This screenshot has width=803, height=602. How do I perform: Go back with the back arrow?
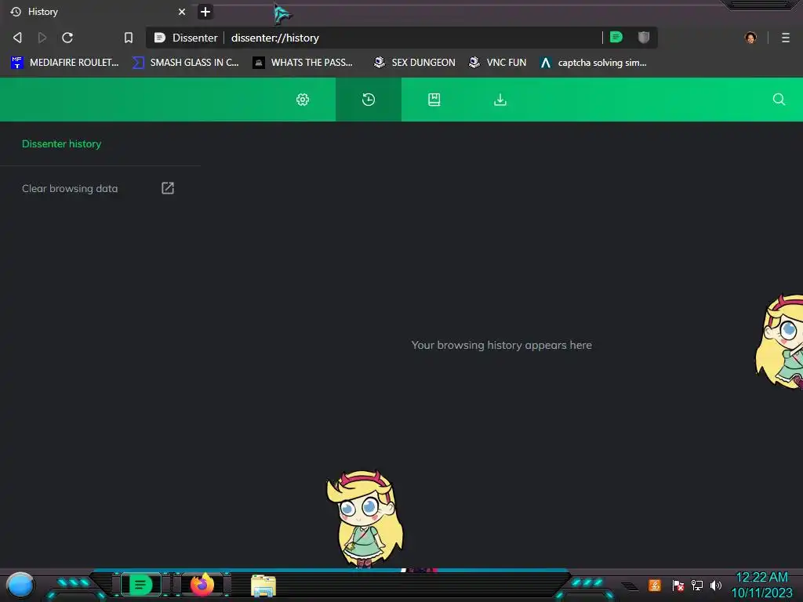click(x=17, y=38)
